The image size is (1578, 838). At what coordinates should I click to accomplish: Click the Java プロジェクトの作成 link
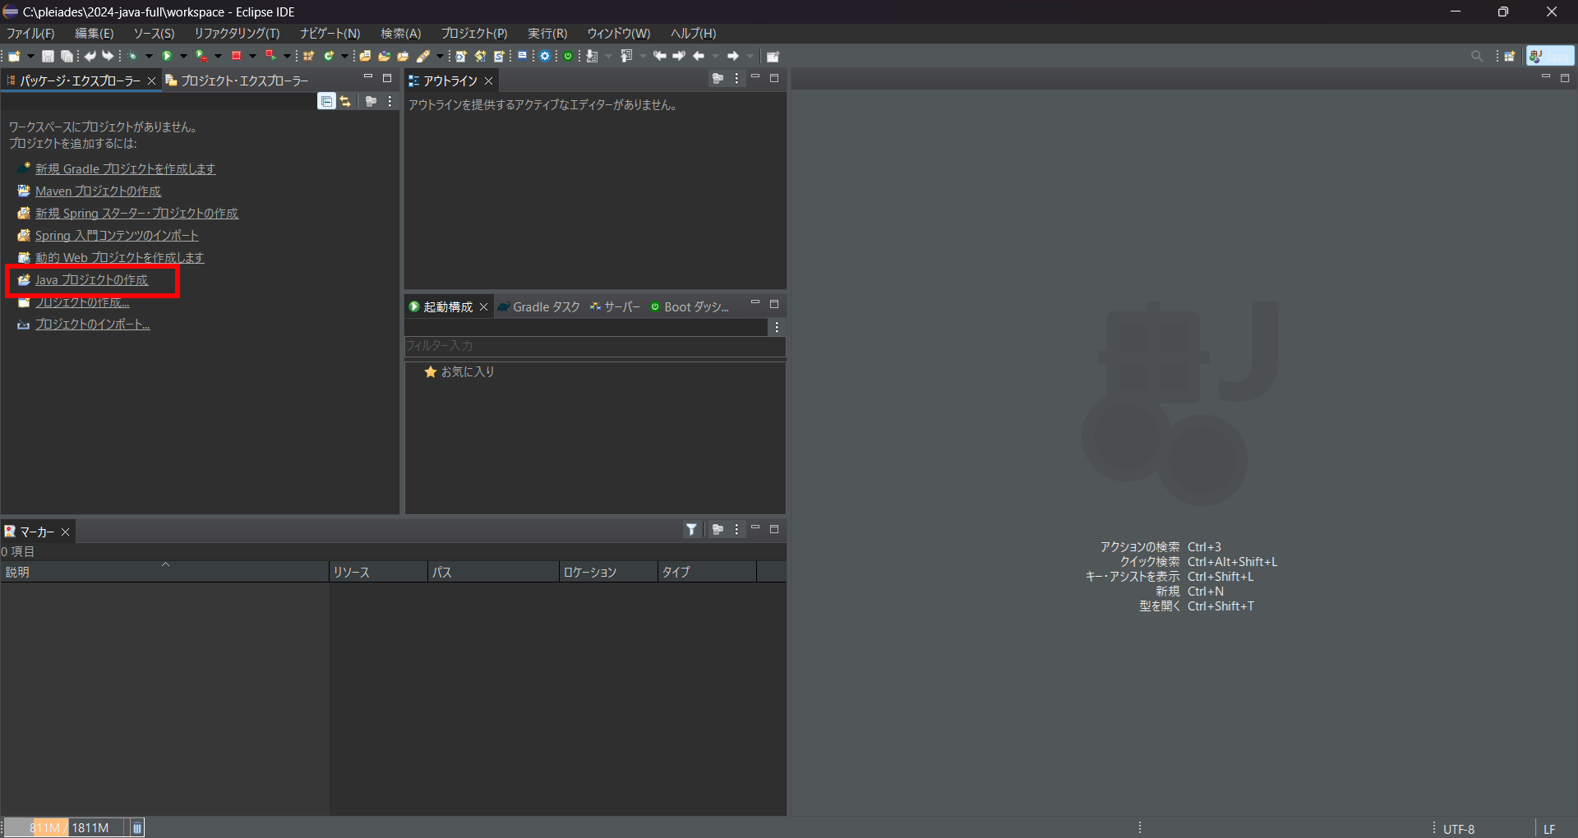point(92,279)
